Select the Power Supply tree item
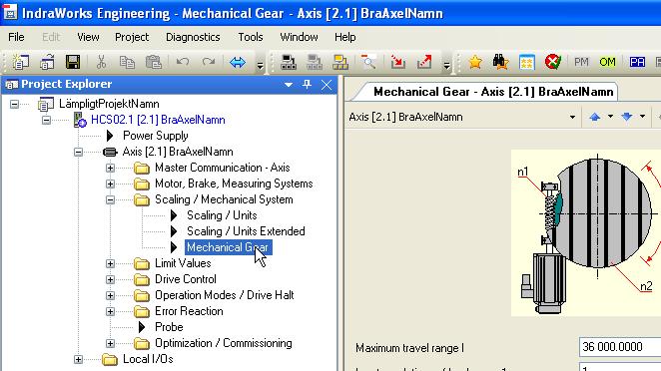This screenshot has height=371, width=661. tap(155, 136)
